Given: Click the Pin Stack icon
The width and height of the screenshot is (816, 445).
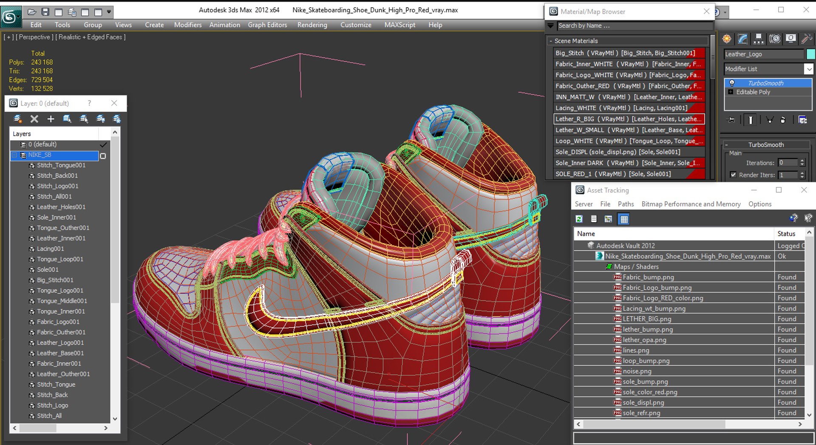Looking at the screenshot, I should 731,120.
